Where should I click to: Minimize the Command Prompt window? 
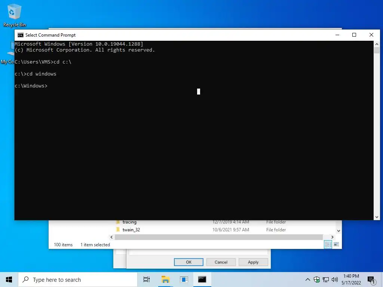click(x=337, y=35)
